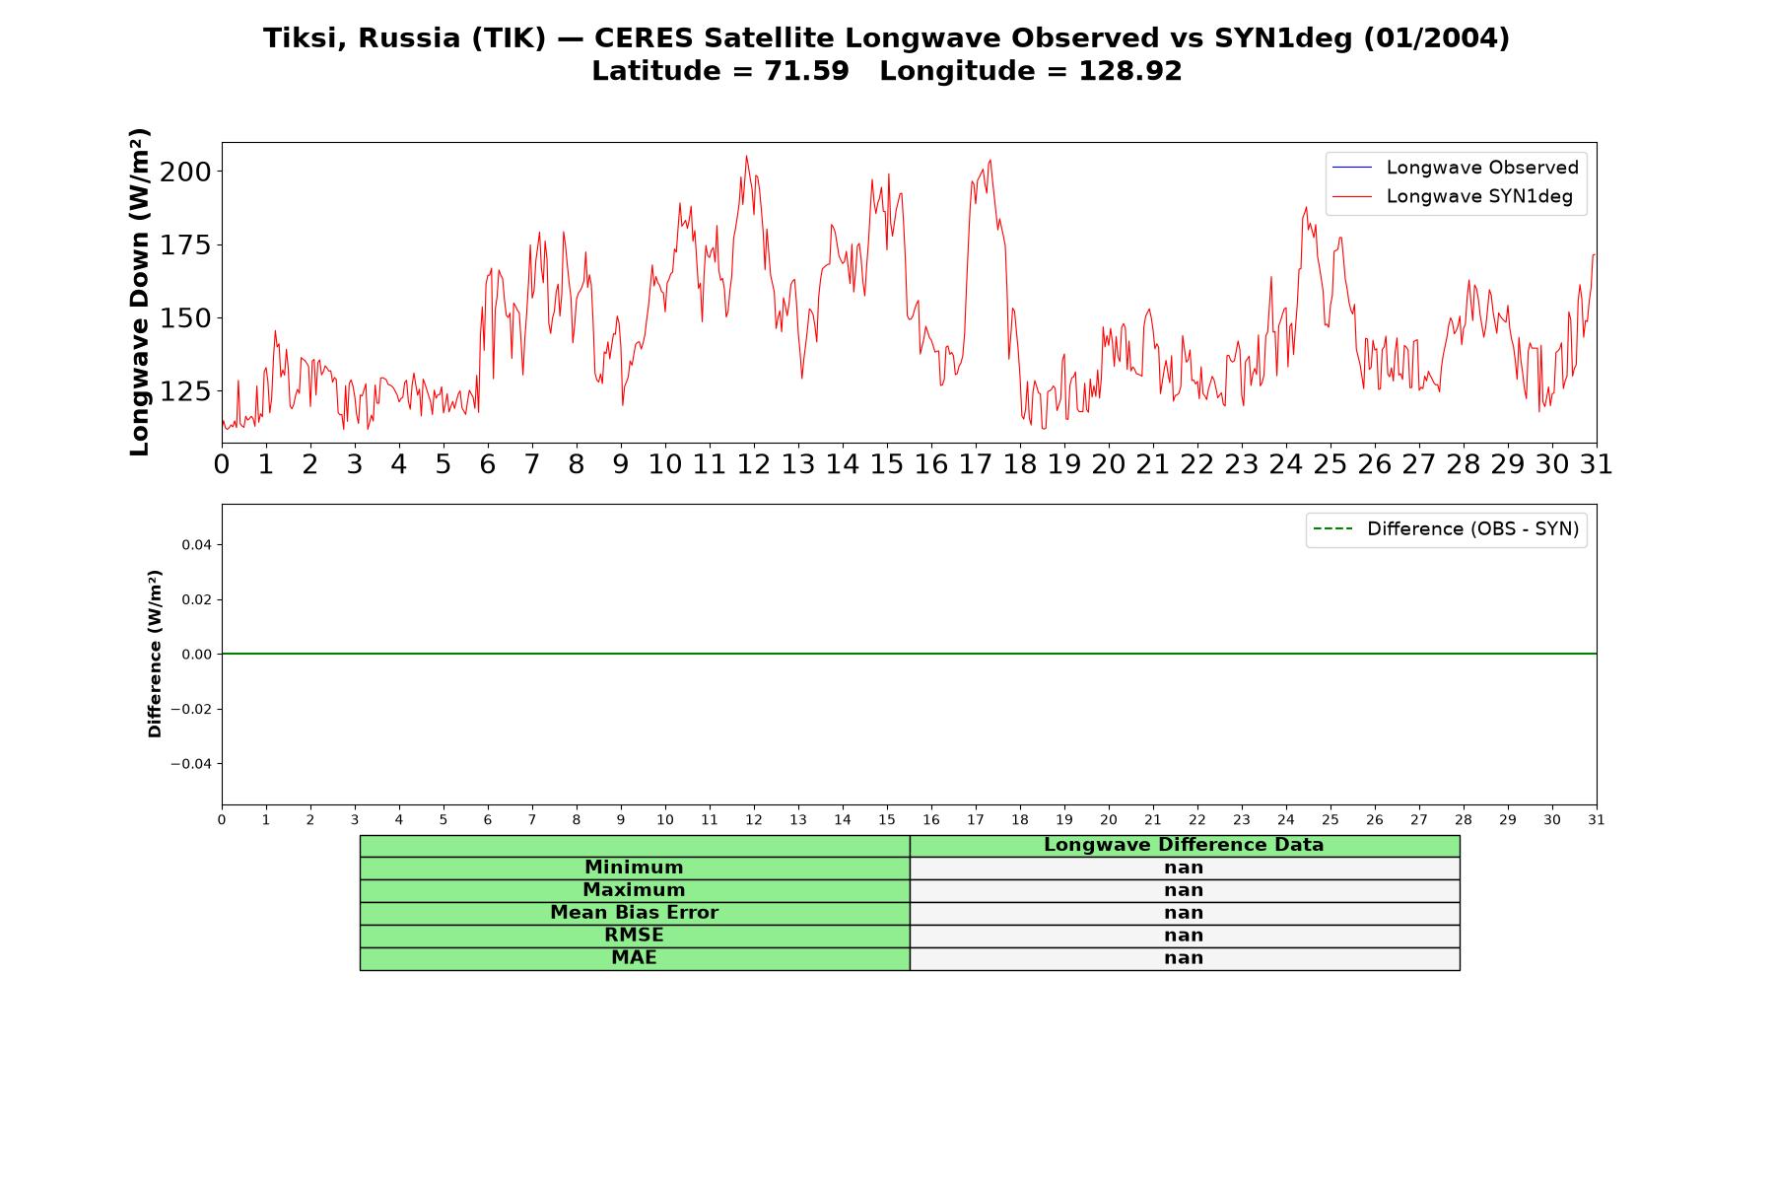Click the blue Observed legend line sample

1351,168
